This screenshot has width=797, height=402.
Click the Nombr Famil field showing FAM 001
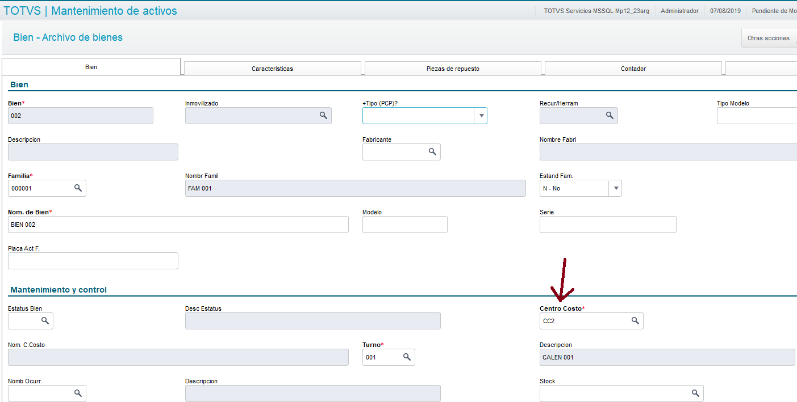[356, 188]
